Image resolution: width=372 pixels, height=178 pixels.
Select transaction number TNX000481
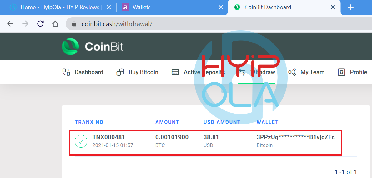pyautogui.click(x=109, y=137)
